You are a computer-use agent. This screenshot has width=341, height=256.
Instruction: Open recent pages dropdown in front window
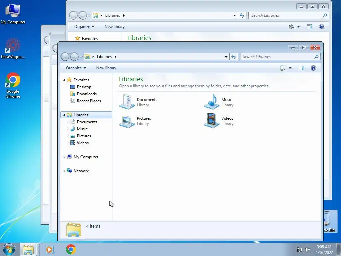click(81, 57)
